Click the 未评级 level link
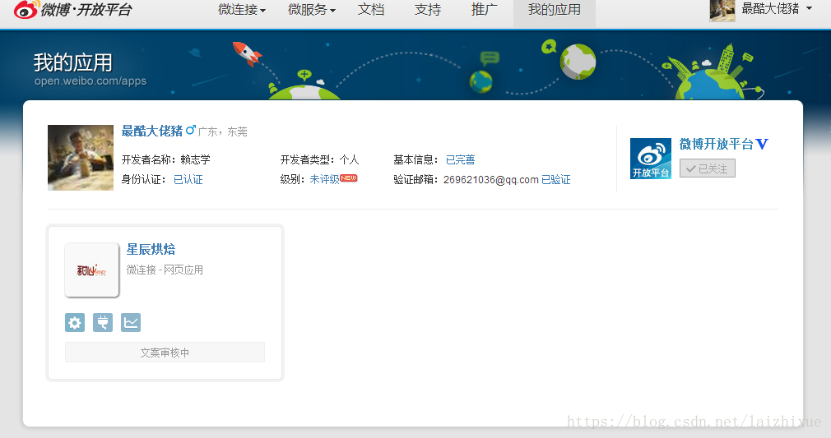 pyautogui.click(x=324, y=179)
